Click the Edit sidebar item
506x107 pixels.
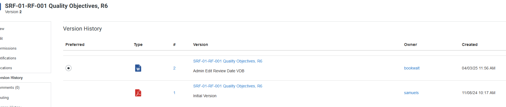pyautogui.click(x=1, y=39)
